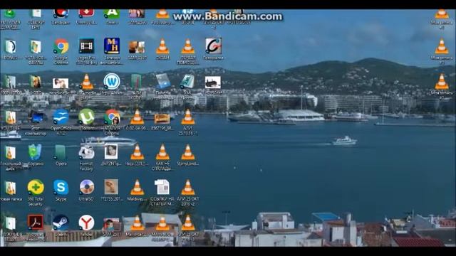
Task: Launch Bandicam from the top row
Action: [61, 14]
